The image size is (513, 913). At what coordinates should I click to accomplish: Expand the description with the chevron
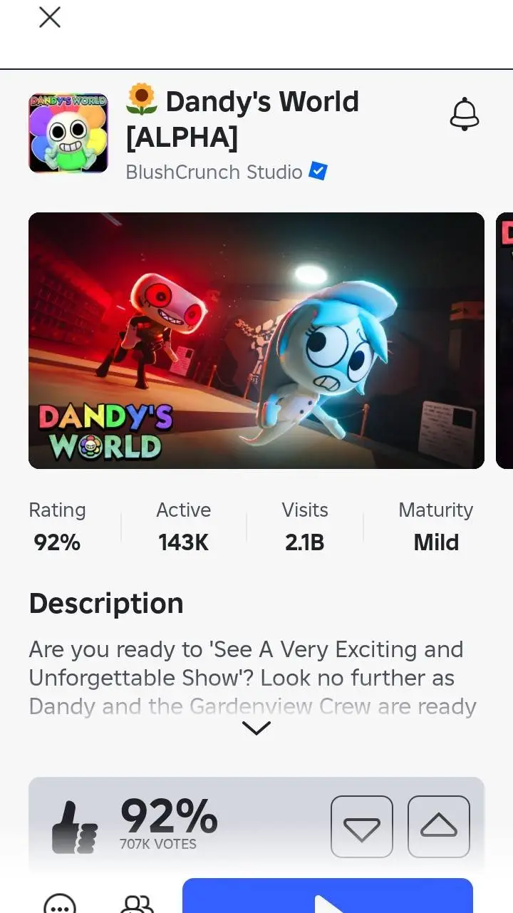click(x=256, y=728)
